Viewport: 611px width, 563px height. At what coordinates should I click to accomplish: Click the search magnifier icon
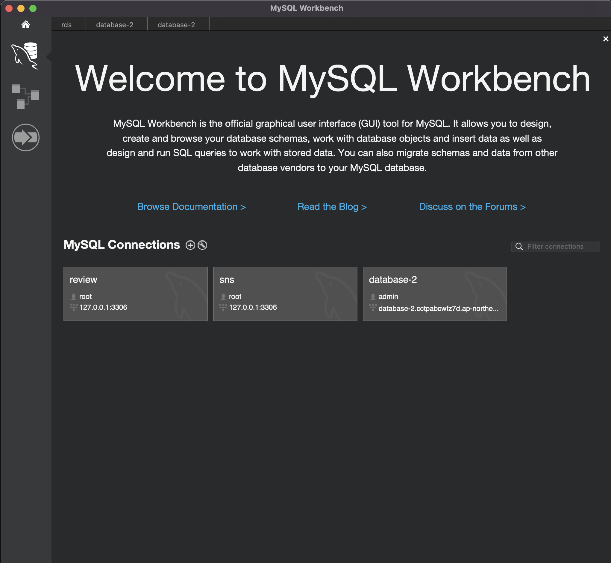pos(519,246)
